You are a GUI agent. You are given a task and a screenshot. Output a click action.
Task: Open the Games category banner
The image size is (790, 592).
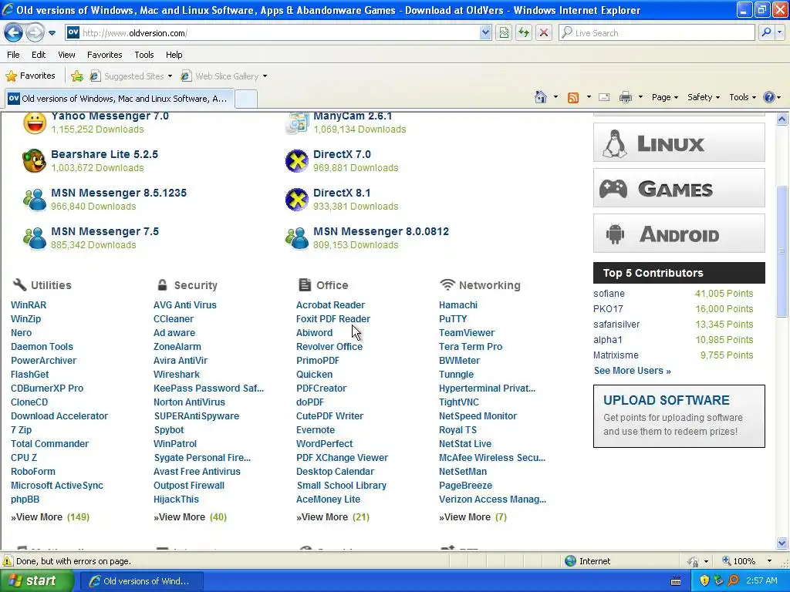click(x=679, y=188)
